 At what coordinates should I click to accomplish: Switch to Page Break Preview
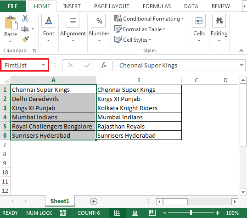(152, 213)
